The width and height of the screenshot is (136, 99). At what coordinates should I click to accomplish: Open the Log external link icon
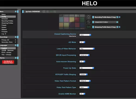pyautogui.click(x=5, y=34)
